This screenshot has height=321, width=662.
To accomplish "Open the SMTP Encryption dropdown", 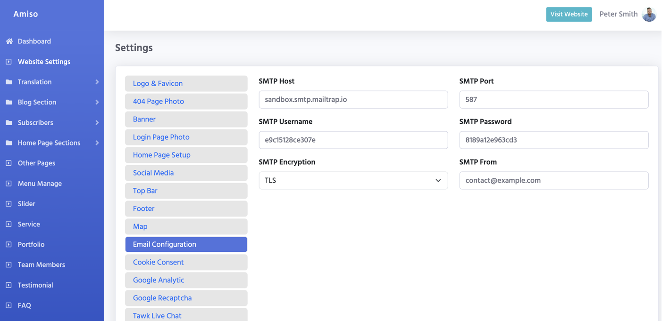I will click(x=353, y=181).
